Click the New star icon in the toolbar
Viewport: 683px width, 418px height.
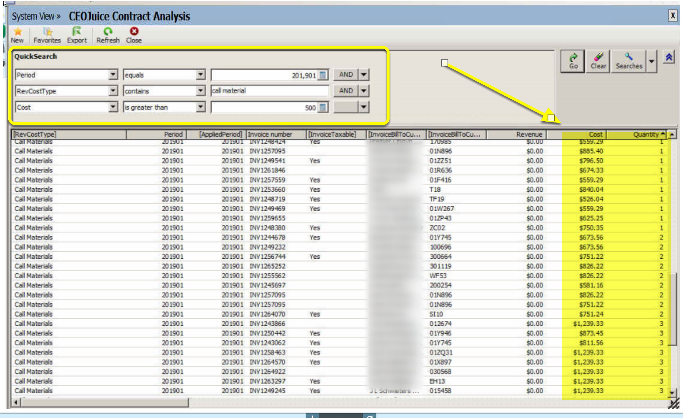18,31
